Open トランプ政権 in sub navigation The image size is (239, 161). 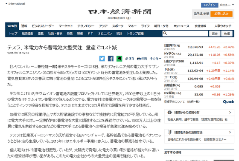[x=135, y=34]
